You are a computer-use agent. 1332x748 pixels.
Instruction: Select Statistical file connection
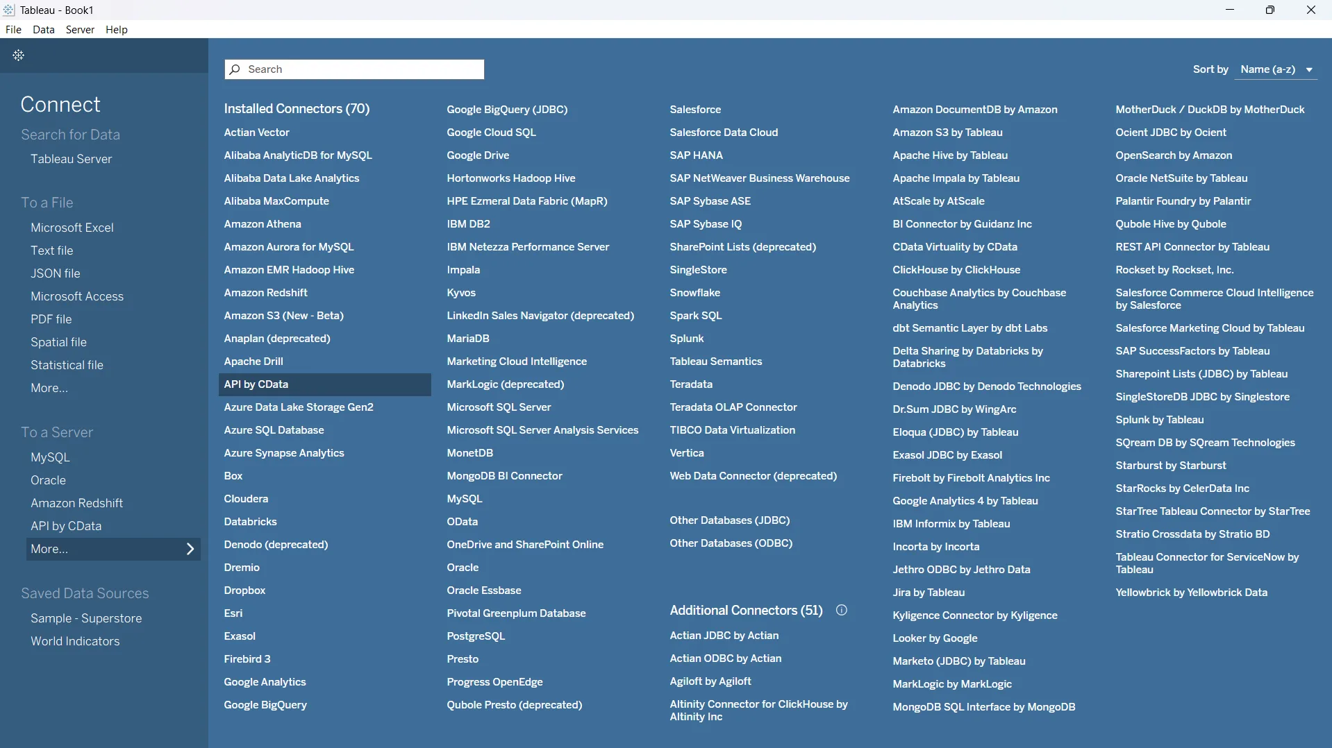[x=67, y=365]
